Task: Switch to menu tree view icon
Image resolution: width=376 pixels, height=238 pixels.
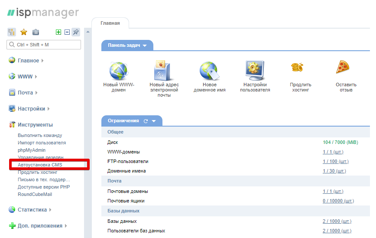Action: click(x=12, y=32)
